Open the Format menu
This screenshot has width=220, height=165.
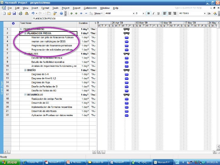click(x=45, y=8)
